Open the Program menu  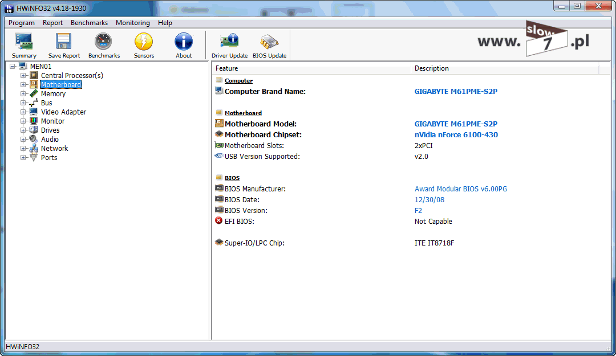(x=22, y=23)
